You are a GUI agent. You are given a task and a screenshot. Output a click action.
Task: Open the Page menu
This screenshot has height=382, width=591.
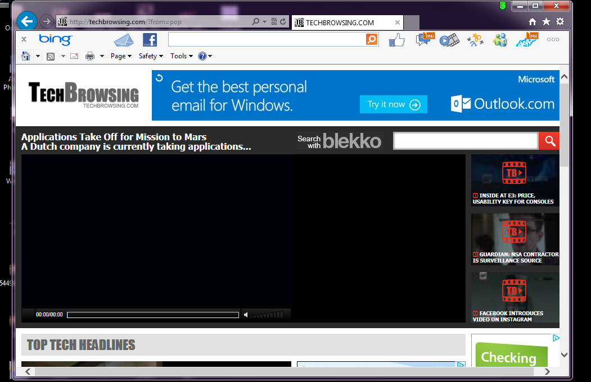tap(121, 56)
